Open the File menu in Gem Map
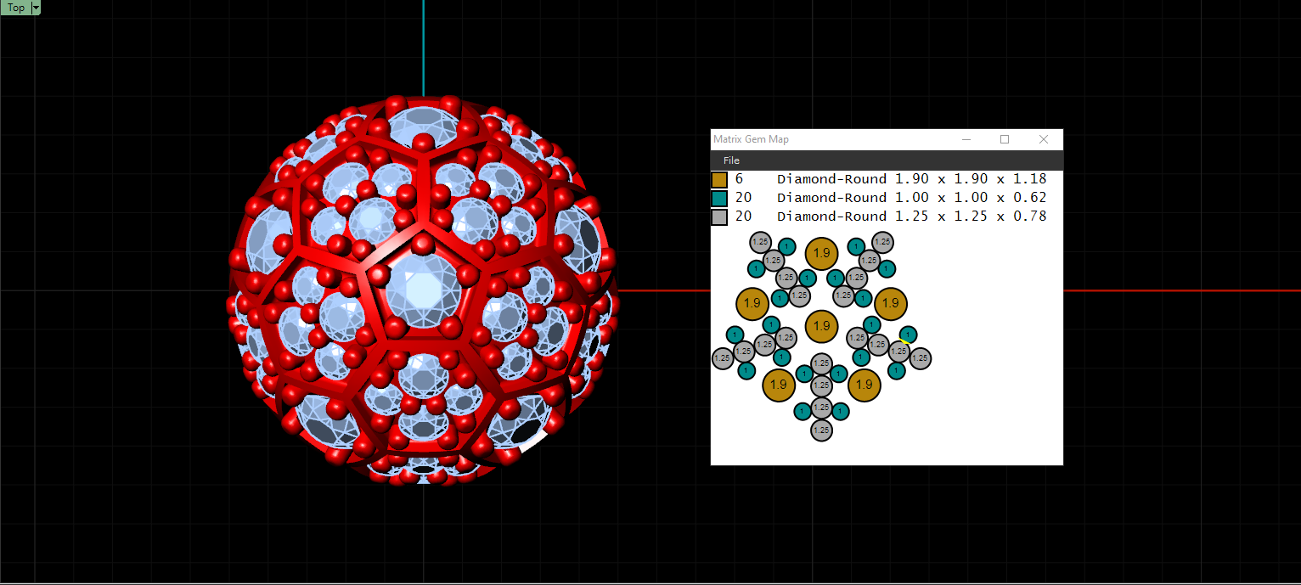1301x585 pixels. pos(731,160)
